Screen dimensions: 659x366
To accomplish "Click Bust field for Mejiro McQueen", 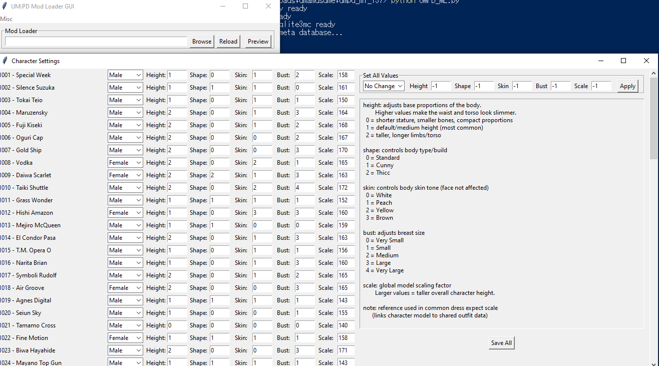I will (x=304, y=225).
